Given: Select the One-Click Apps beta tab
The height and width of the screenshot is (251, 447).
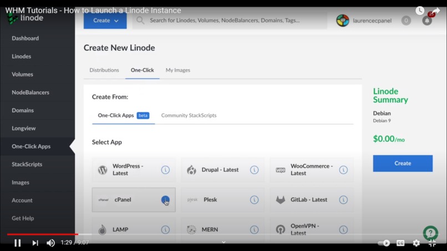Looking at the screenshot, I should click(124, 115).
